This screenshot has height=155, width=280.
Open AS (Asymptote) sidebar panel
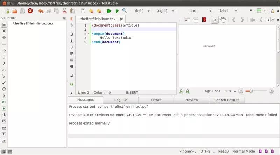(x=4, y=141)
